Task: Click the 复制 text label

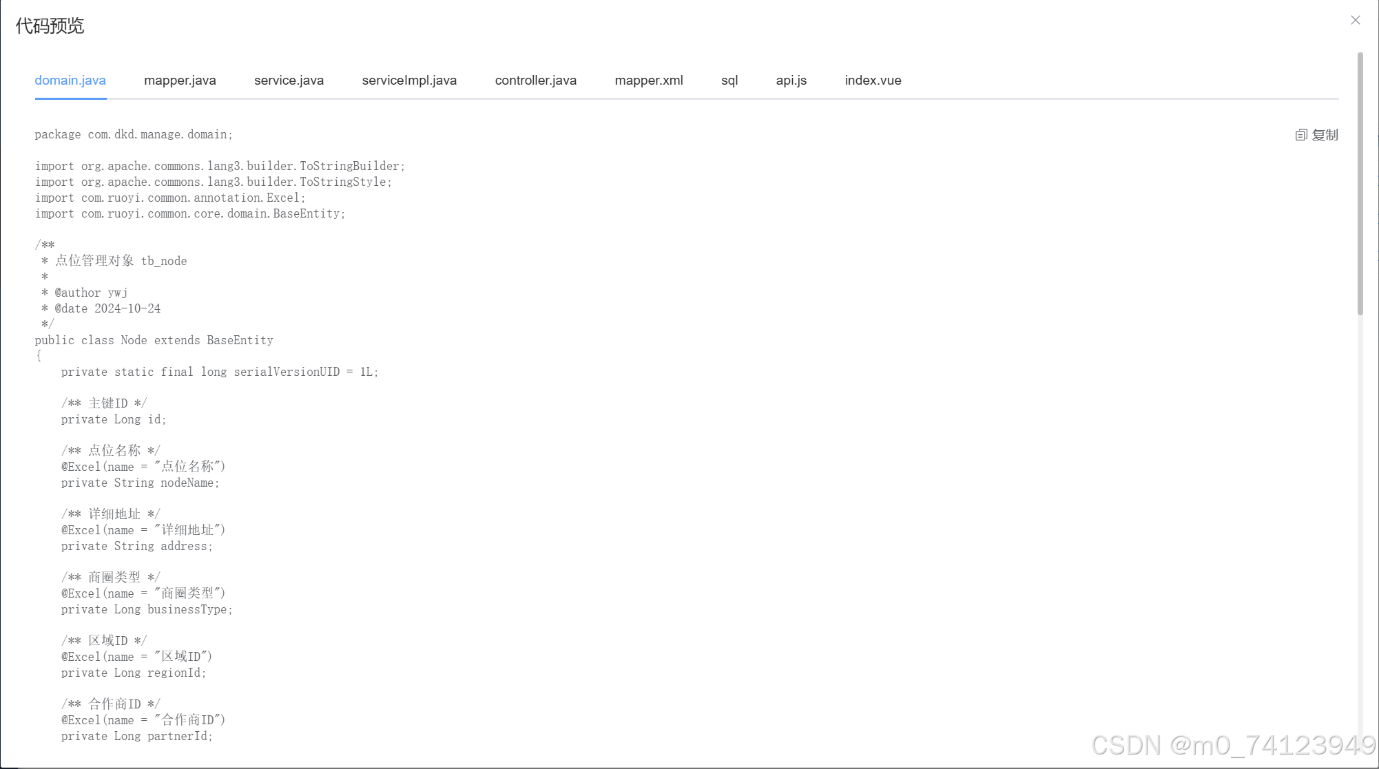Action: point(1325,135)
